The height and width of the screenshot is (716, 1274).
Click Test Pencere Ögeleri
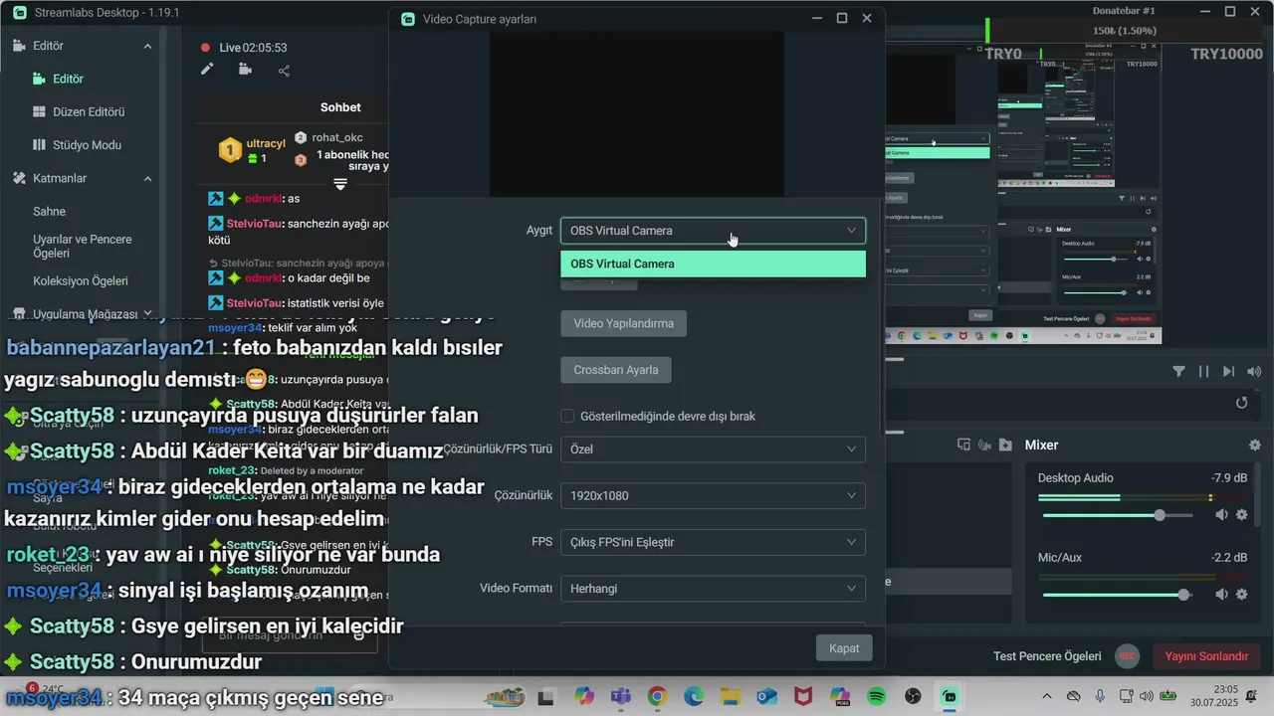(x=1047, y=656)
